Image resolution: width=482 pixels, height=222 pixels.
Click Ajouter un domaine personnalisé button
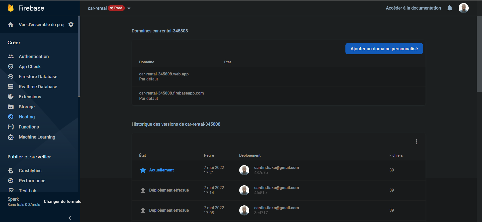384,49
